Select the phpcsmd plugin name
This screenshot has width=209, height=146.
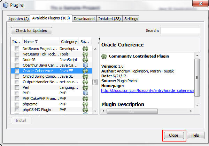click(x=30, y=104)
